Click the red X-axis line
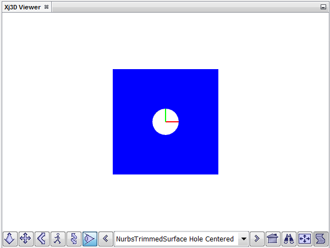Screen dimensions: 330x248 pos(173,121)
